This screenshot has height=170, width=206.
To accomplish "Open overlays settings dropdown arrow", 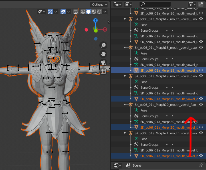I will click(x=68, y=12).
